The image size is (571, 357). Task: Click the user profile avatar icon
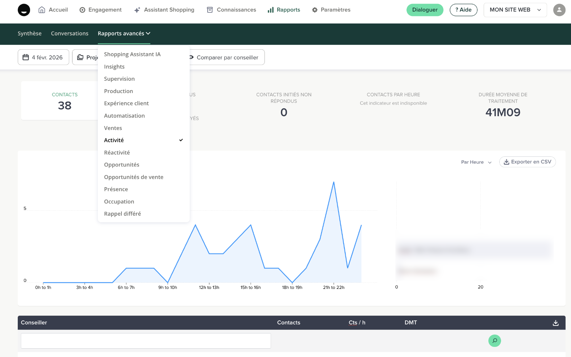[x=559, y=10]
